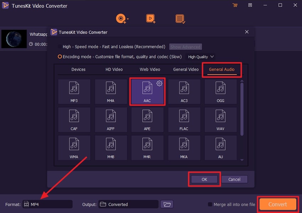Screen dimensions: 302x213
Task: Select the WMA audio format tile
Action: pyautogui.click(x=74, y=148)
